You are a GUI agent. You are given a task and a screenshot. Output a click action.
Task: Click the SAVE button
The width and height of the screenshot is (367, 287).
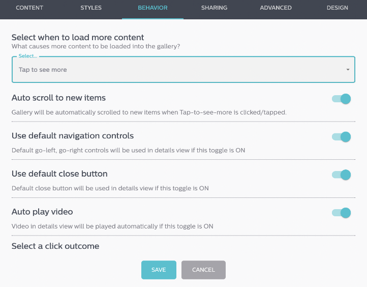159,270
